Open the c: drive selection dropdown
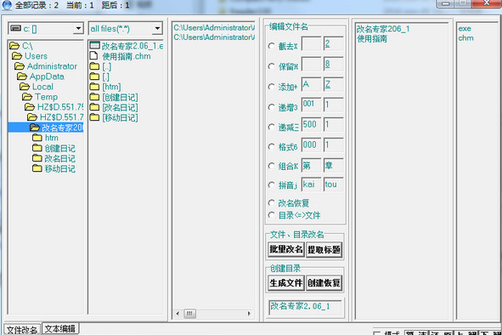Image resolution: width=502 pixels, height=335 pixels. 78,29
